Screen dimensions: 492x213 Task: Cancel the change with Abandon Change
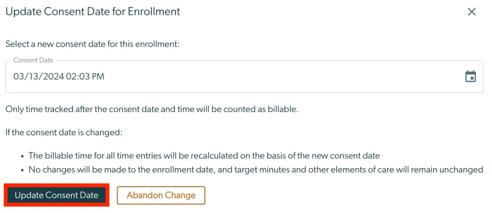[x=161, y=195]
